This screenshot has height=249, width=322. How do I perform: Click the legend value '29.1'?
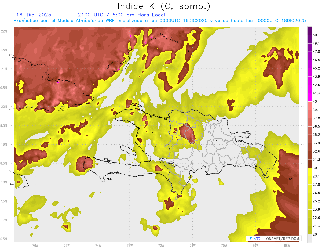click(316, 176)
